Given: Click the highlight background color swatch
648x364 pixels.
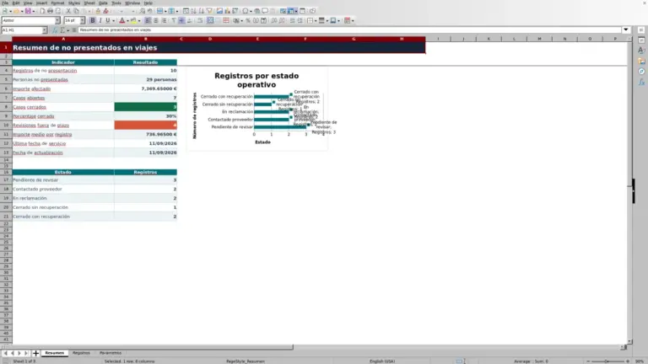Looking at the screenshot, I should 133,20.
